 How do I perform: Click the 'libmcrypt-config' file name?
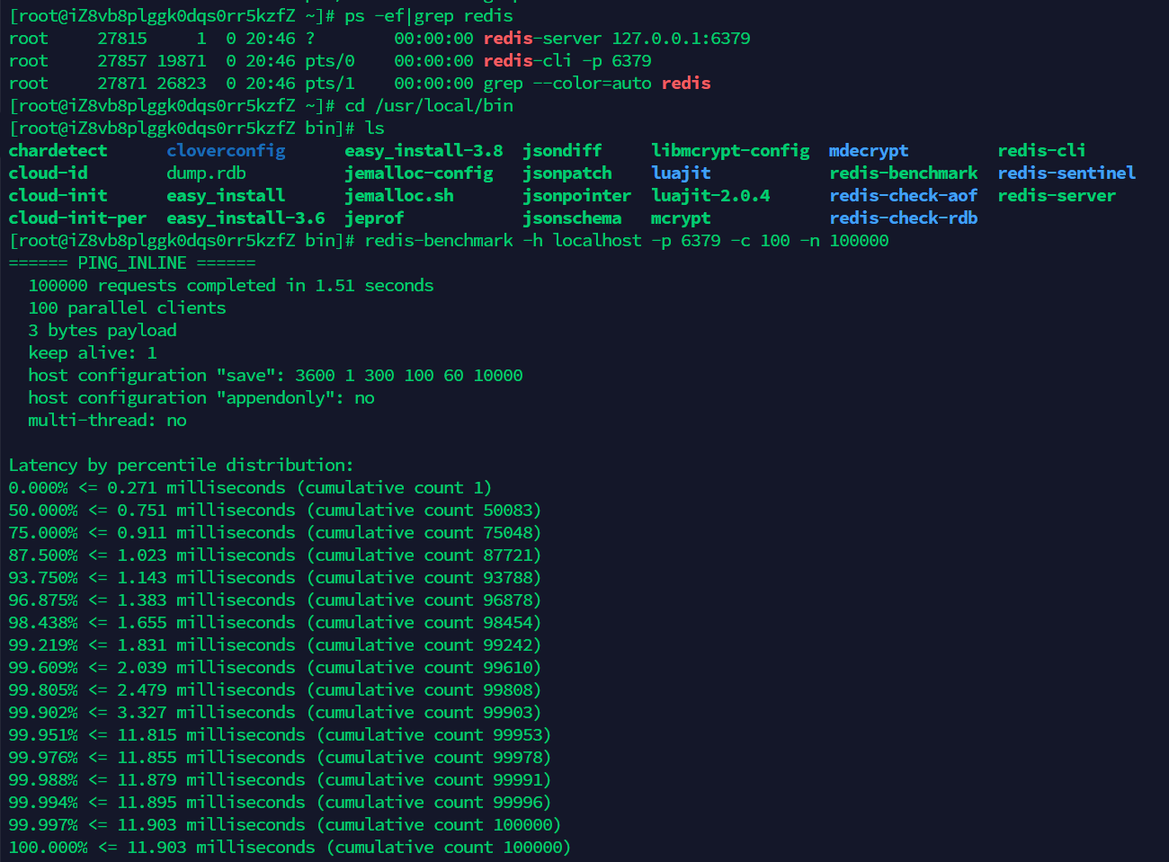click(730, 151)
